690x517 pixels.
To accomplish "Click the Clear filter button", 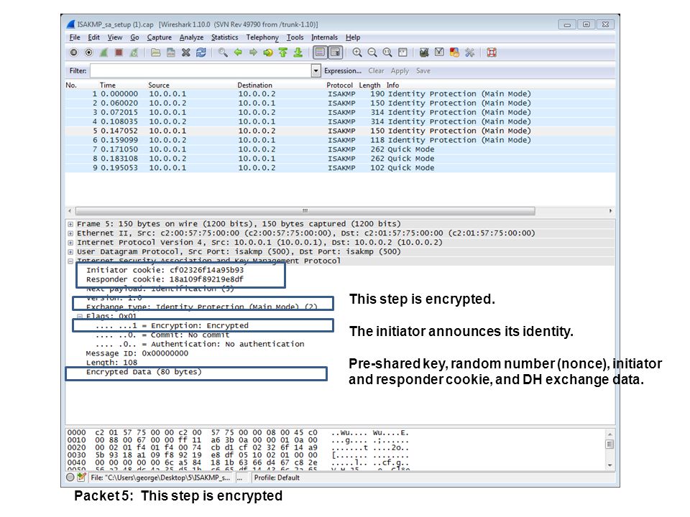I will [x=376, y=71].
